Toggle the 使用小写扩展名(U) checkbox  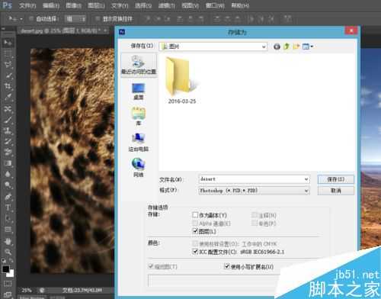coord(227,266)
